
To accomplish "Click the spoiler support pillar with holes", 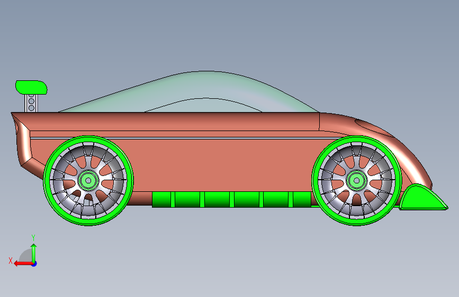I will [x=31, y=103].
